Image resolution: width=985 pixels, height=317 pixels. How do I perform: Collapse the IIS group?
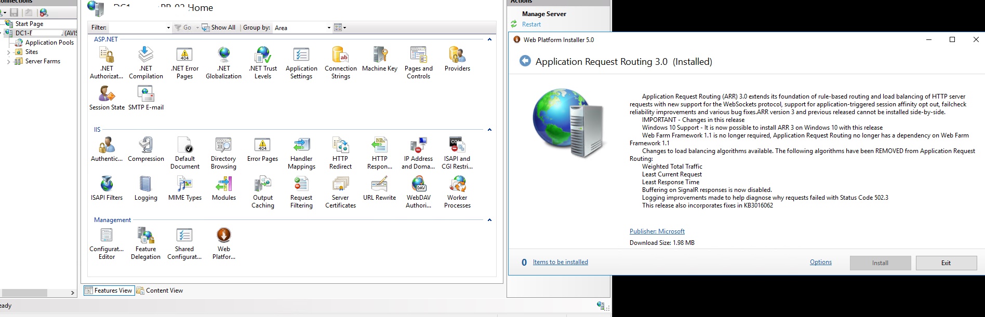coord(489,130)
